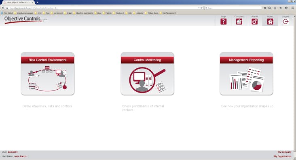Viewport: 296px width, 160px height.
Task: Open the Help question mark icon
Action: click(223, 21)
